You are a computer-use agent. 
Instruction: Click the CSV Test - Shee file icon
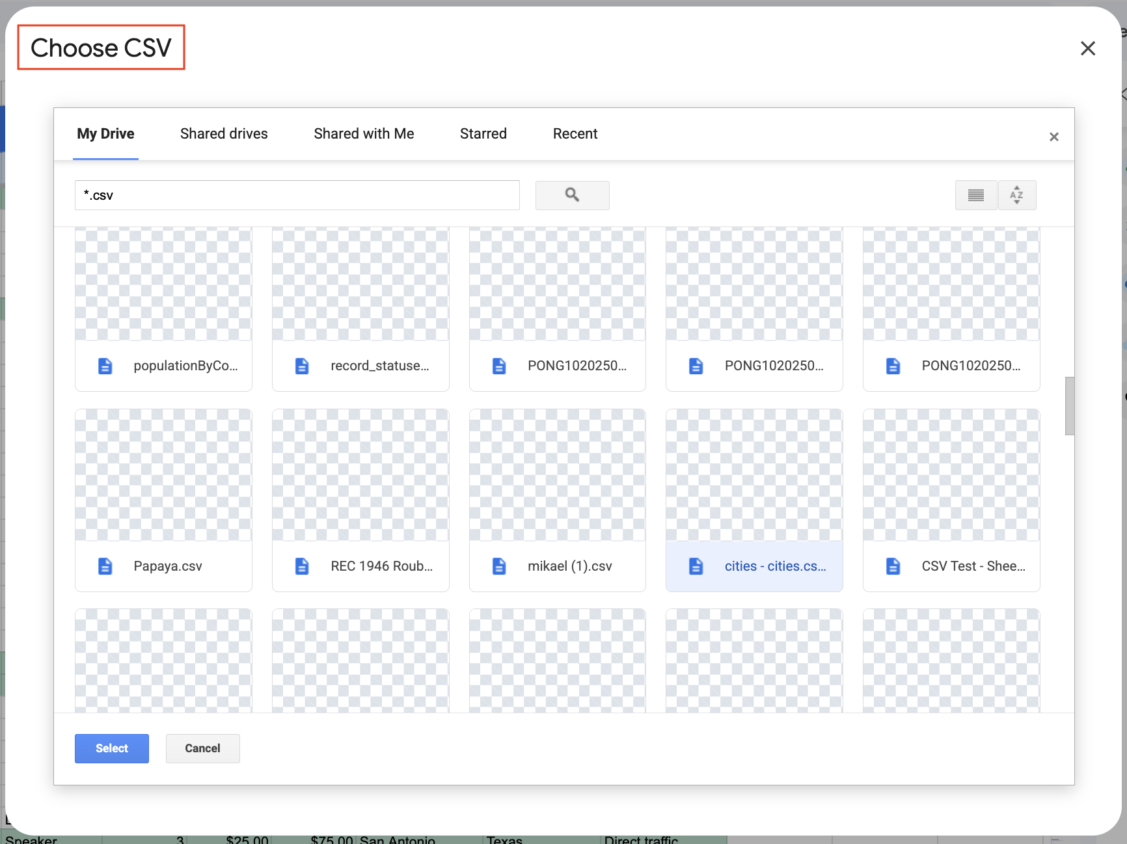pos(893,566)
